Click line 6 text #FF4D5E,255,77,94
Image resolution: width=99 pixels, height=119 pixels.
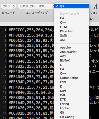pos(28,56)
